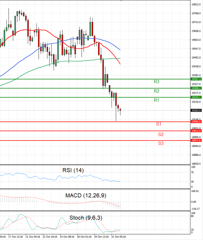Click the RSI 70 level label
The height and width of the screenshot is (240, 203).
click(x=193, y=173)
